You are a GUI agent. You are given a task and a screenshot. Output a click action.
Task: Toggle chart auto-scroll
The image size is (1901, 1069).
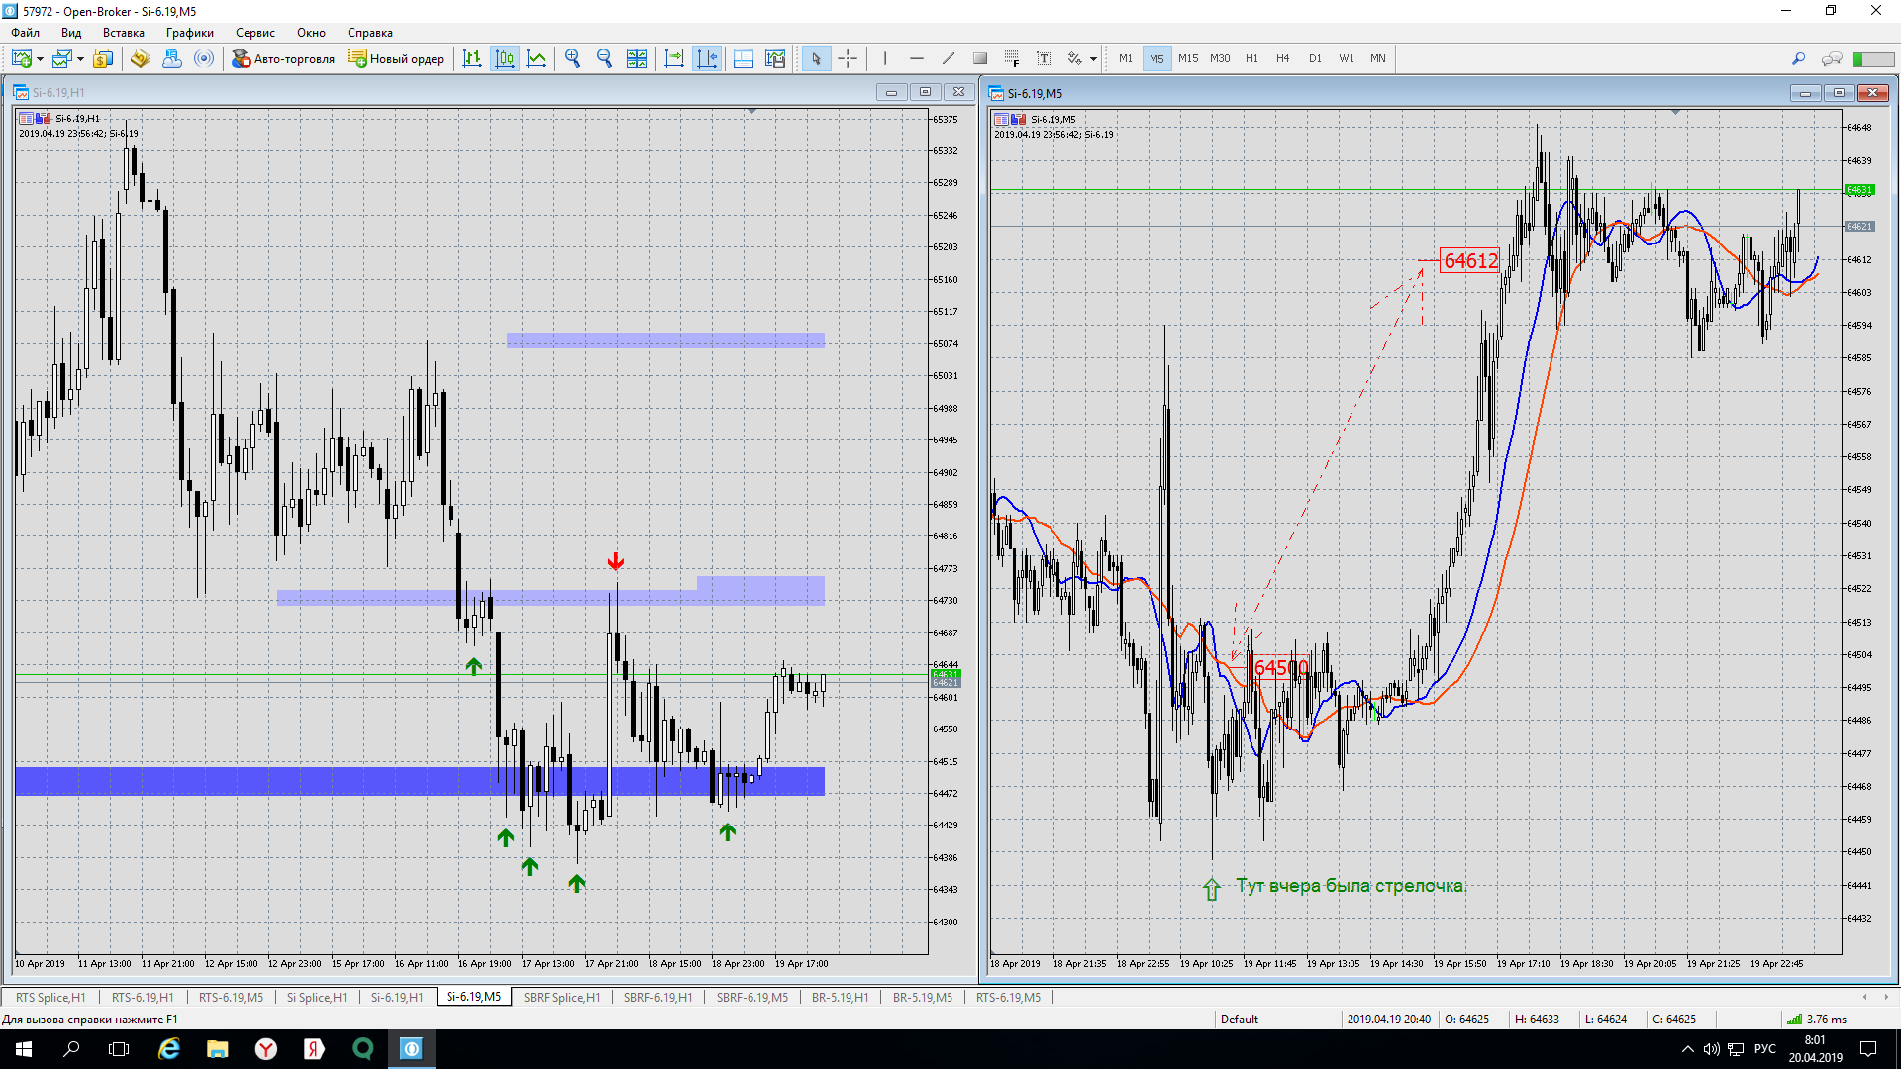coord(674,59)
